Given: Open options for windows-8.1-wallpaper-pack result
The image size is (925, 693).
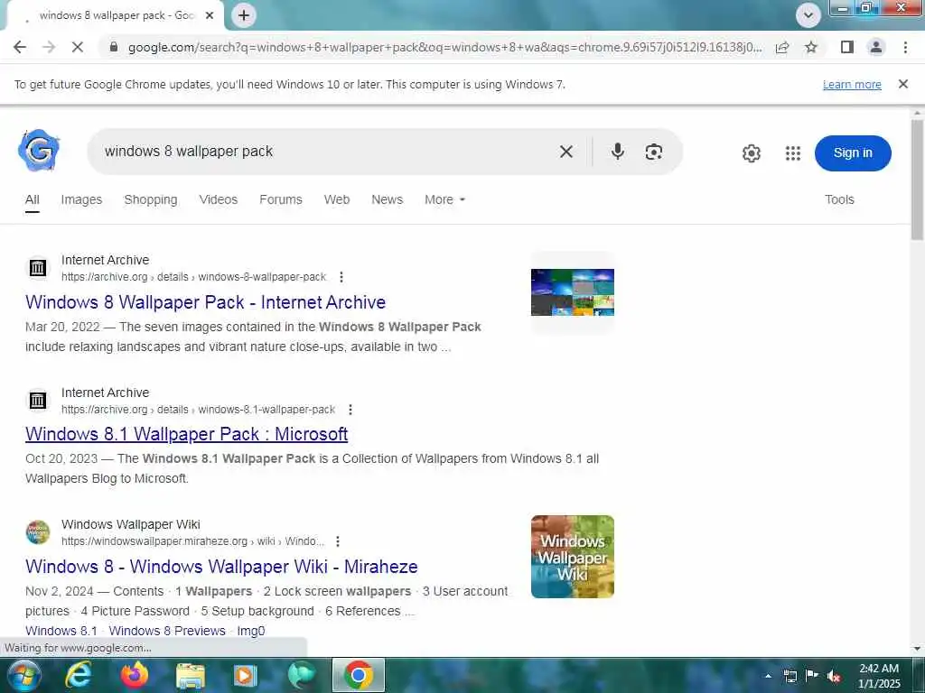Looking at the screenshot, I should [350, 410].
